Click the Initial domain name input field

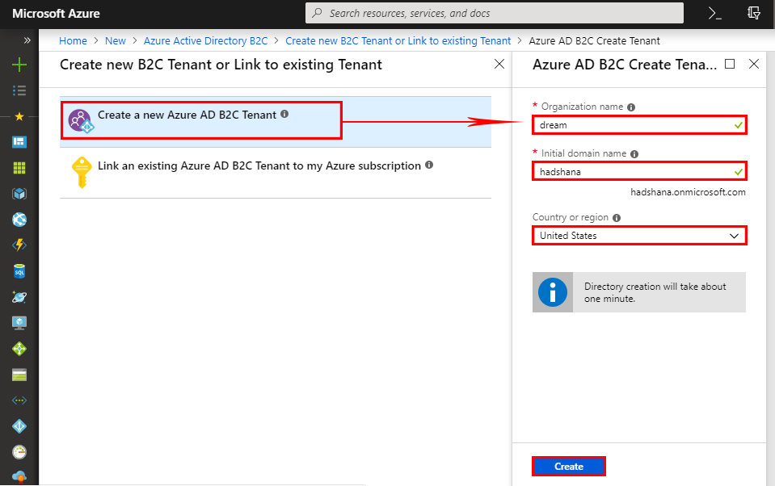tap(639, 171)
